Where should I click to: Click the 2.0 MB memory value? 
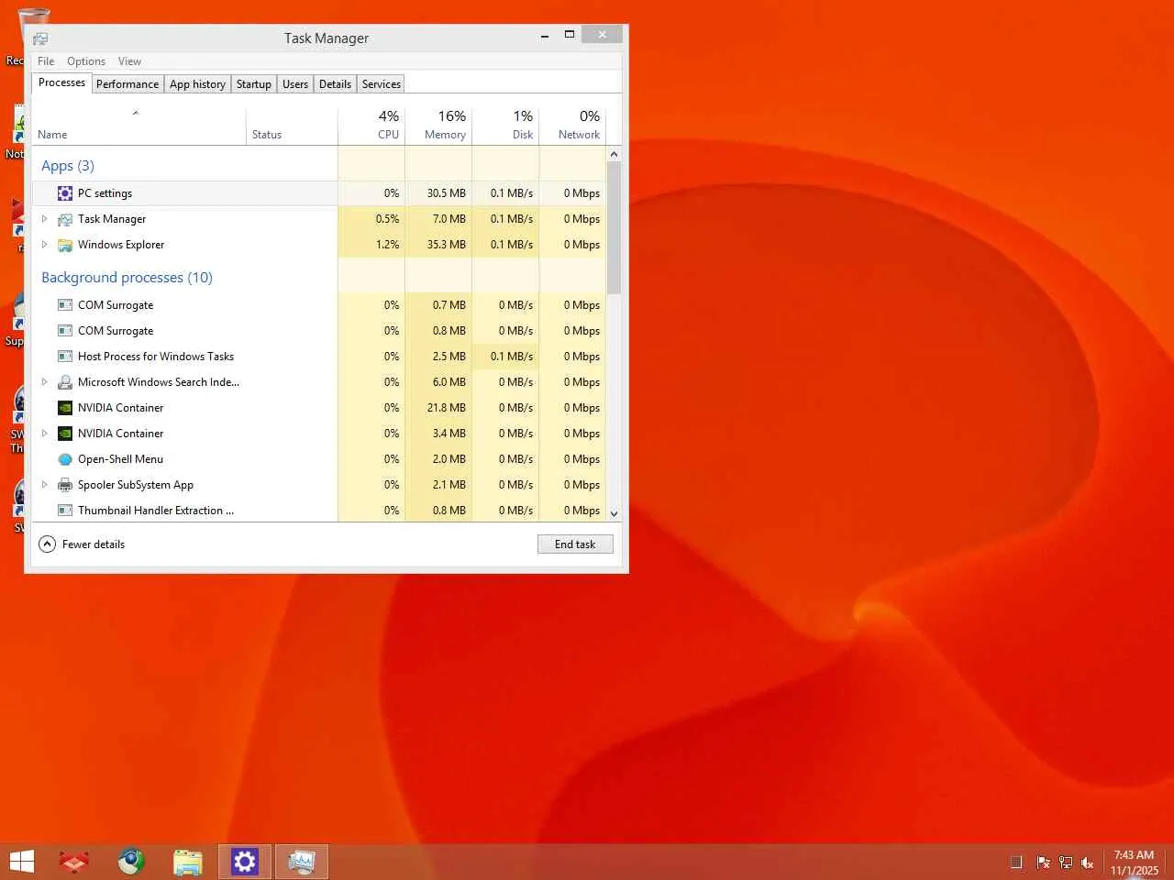pyautogui.click(x=449, y=459)
